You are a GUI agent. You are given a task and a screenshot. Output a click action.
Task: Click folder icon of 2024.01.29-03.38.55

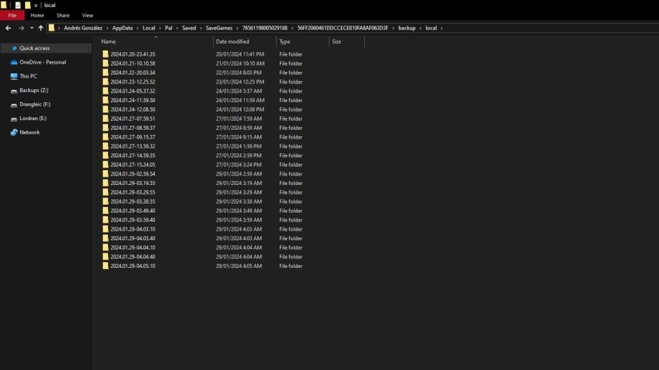point(106,202)
